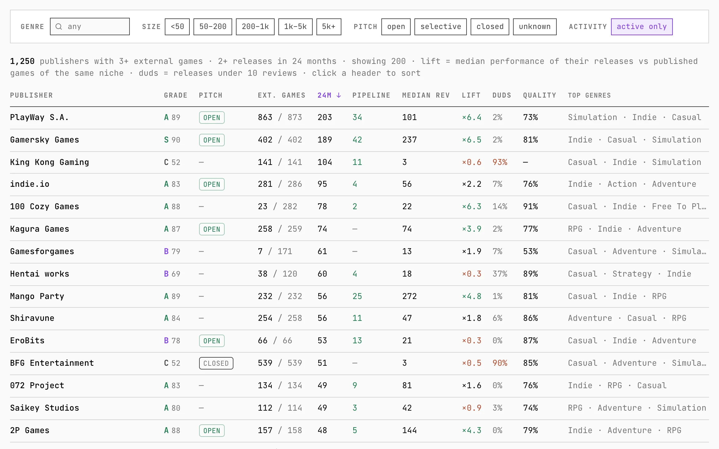
Task: Click the OPEN badge for EroBits
Action: 212,341
